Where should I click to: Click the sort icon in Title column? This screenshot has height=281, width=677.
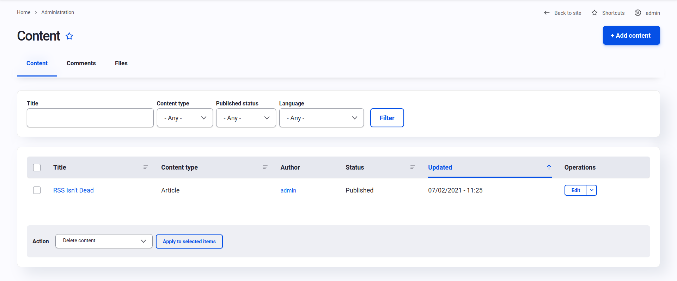click(146, 167)
